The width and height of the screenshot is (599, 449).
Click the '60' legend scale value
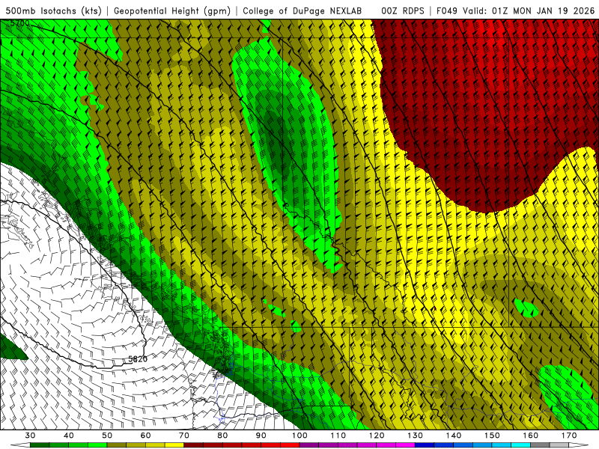coord(145,436)
